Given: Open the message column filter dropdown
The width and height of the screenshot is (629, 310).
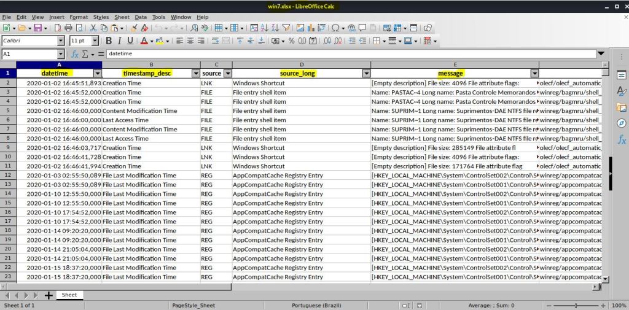Looking at the screenshot, I should click(x=534, y=74).
